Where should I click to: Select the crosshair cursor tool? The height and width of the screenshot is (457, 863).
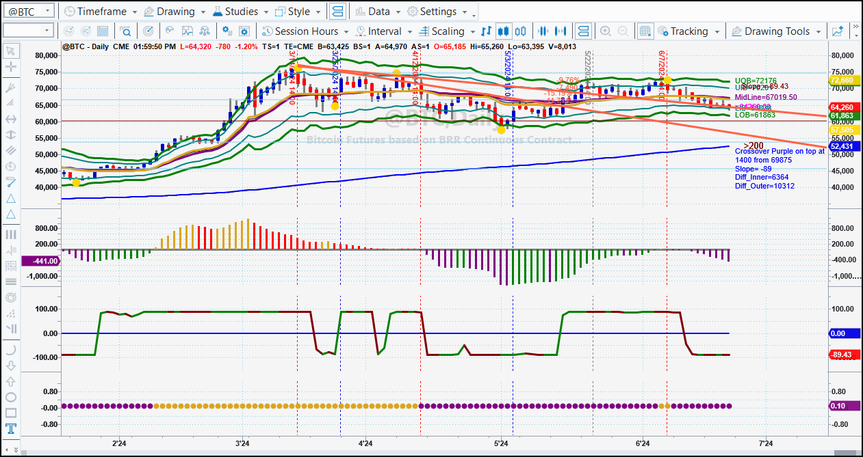coord(10,67)
